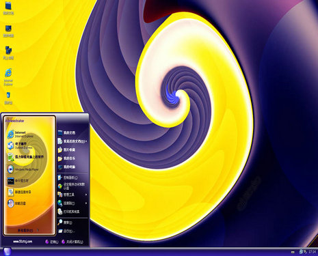
Task: Click the Start orb on the taskbar
Action: click(7, 251)
